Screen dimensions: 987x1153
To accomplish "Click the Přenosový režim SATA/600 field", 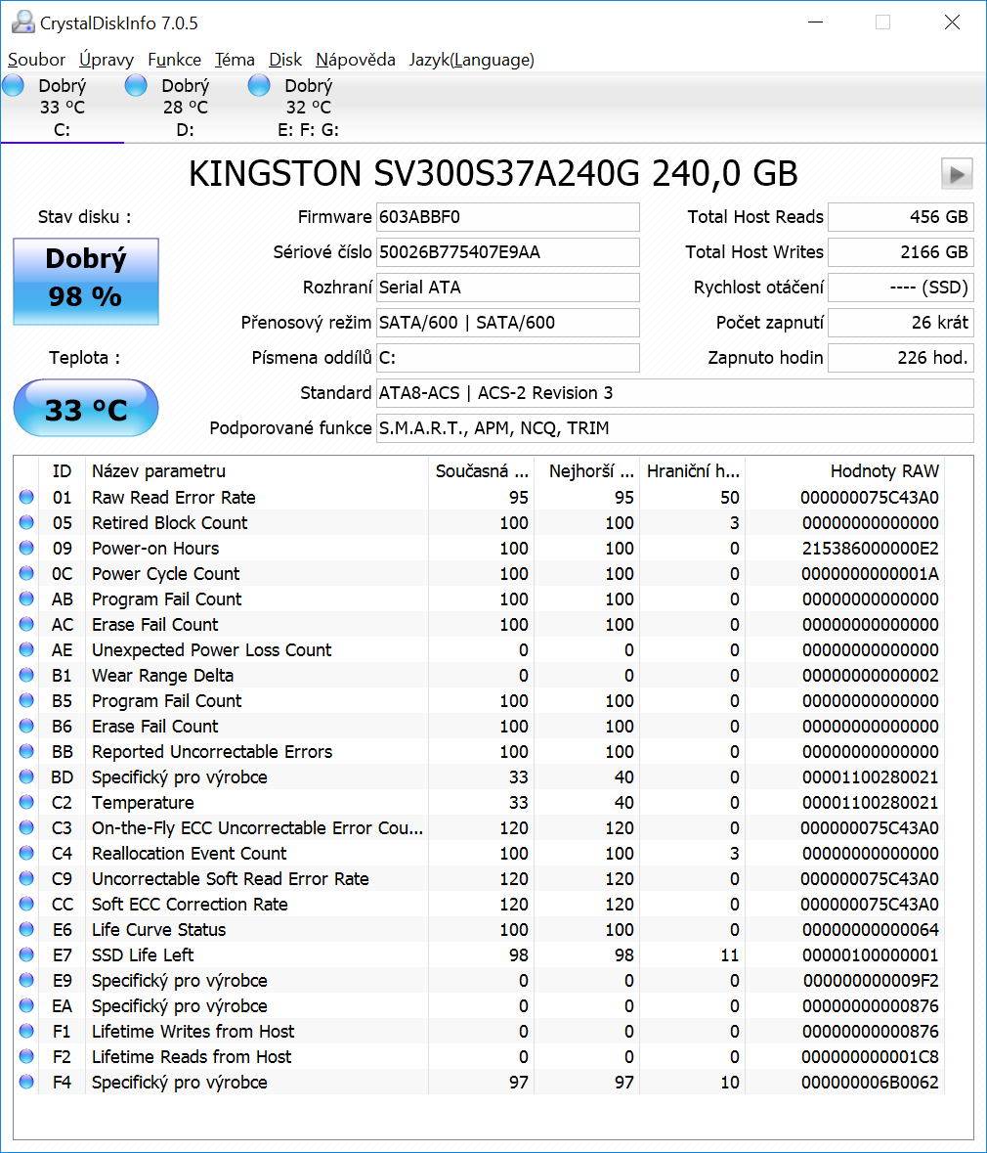I will [x=508, y=323].
